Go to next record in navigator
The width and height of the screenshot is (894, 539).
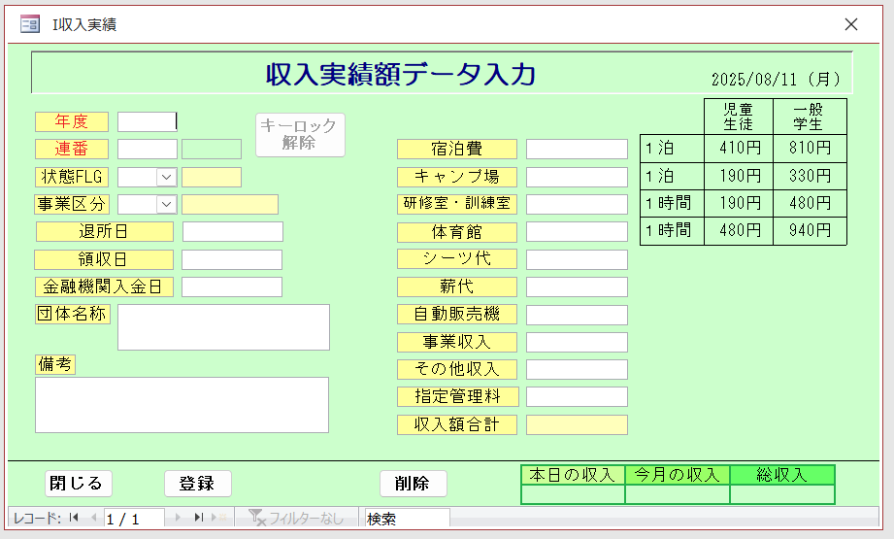click(x=178, y=519)
